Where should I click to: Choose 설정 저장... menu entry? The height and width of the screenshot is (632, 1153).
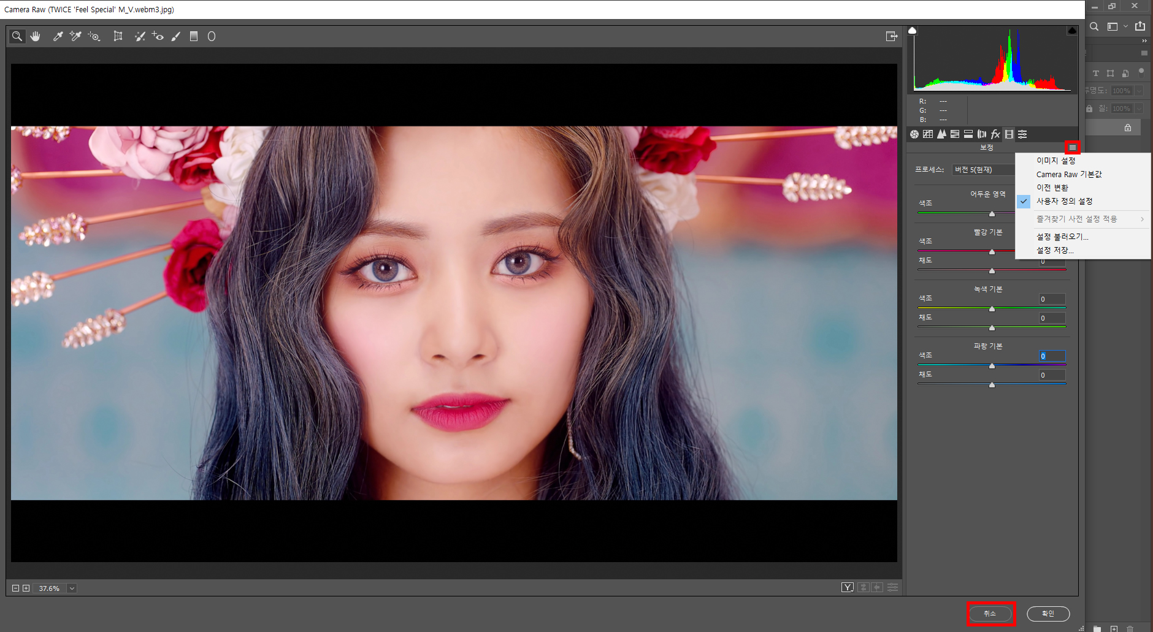pyautogui.click(x=1055, y=250)
